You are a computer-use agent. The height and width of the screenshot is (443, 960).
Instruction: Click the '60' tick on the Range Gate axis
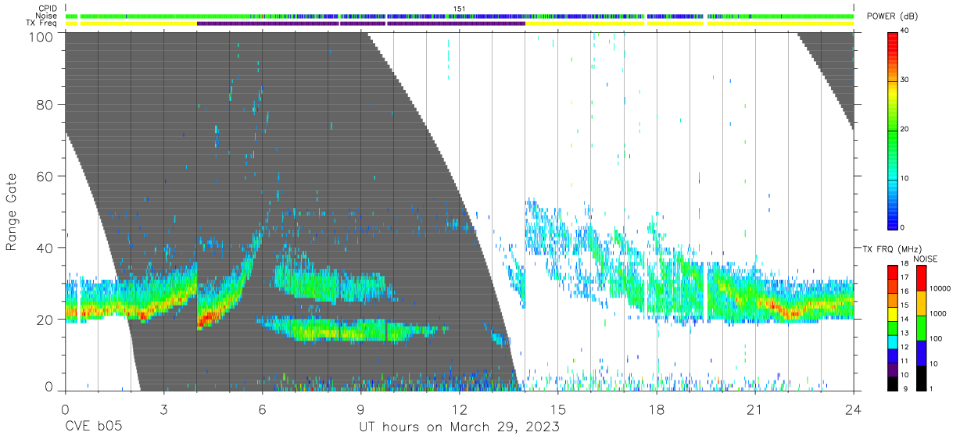[45, 177]
